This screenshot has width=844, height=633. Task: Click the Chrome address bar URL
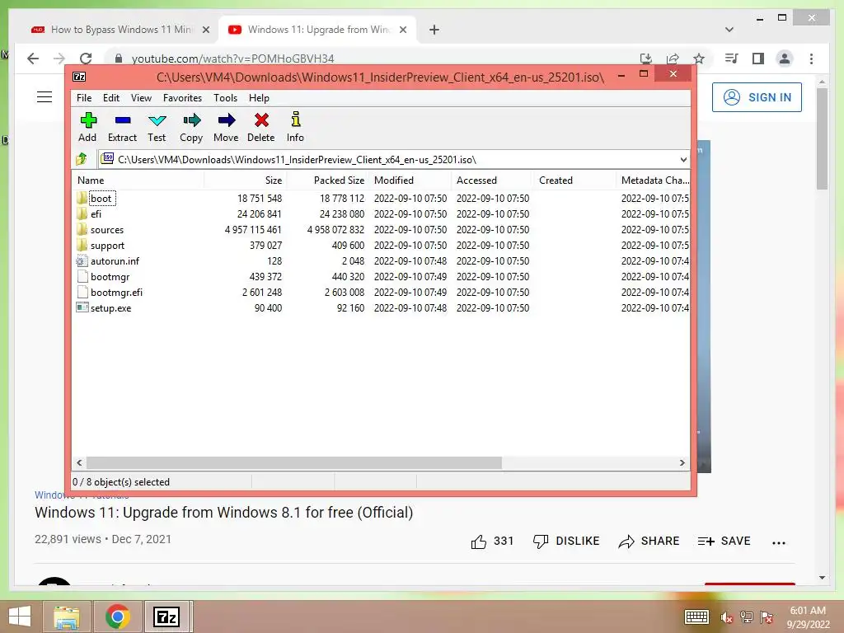(232, 59)
